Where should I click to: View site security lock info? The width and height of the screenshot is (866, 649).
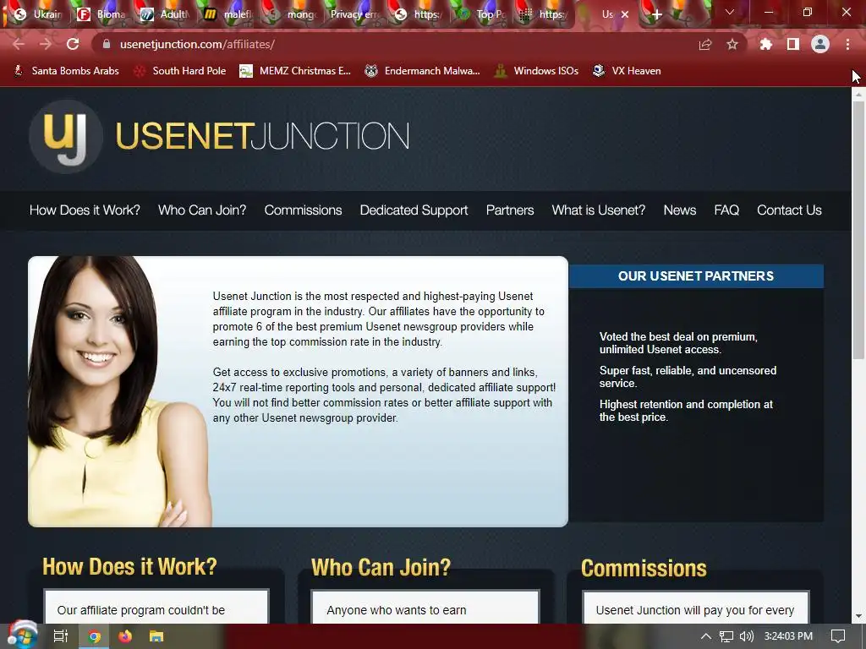tap(107, 44)
